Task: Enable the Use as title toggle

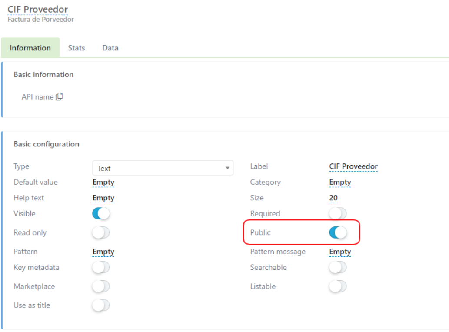Action: click(101, 305)
